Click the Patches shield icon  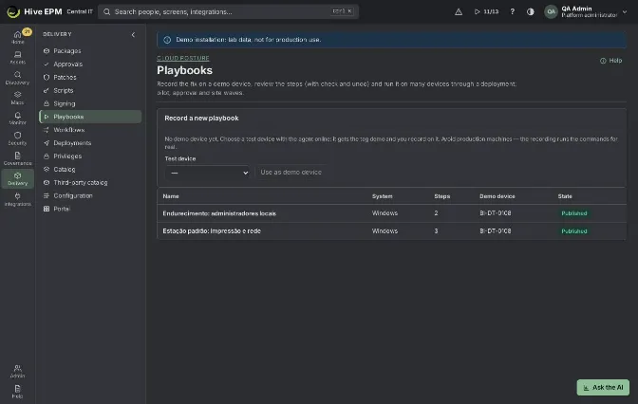click(x=47, y=77)
